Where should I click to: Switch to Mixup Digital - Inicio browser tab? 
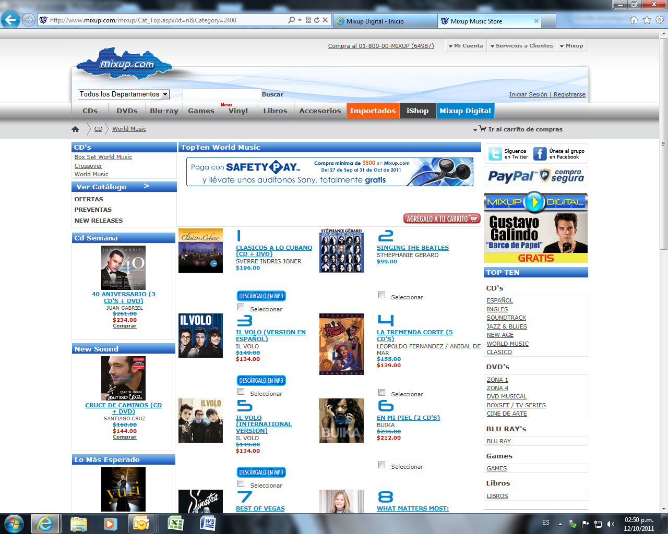click(385, 21)
